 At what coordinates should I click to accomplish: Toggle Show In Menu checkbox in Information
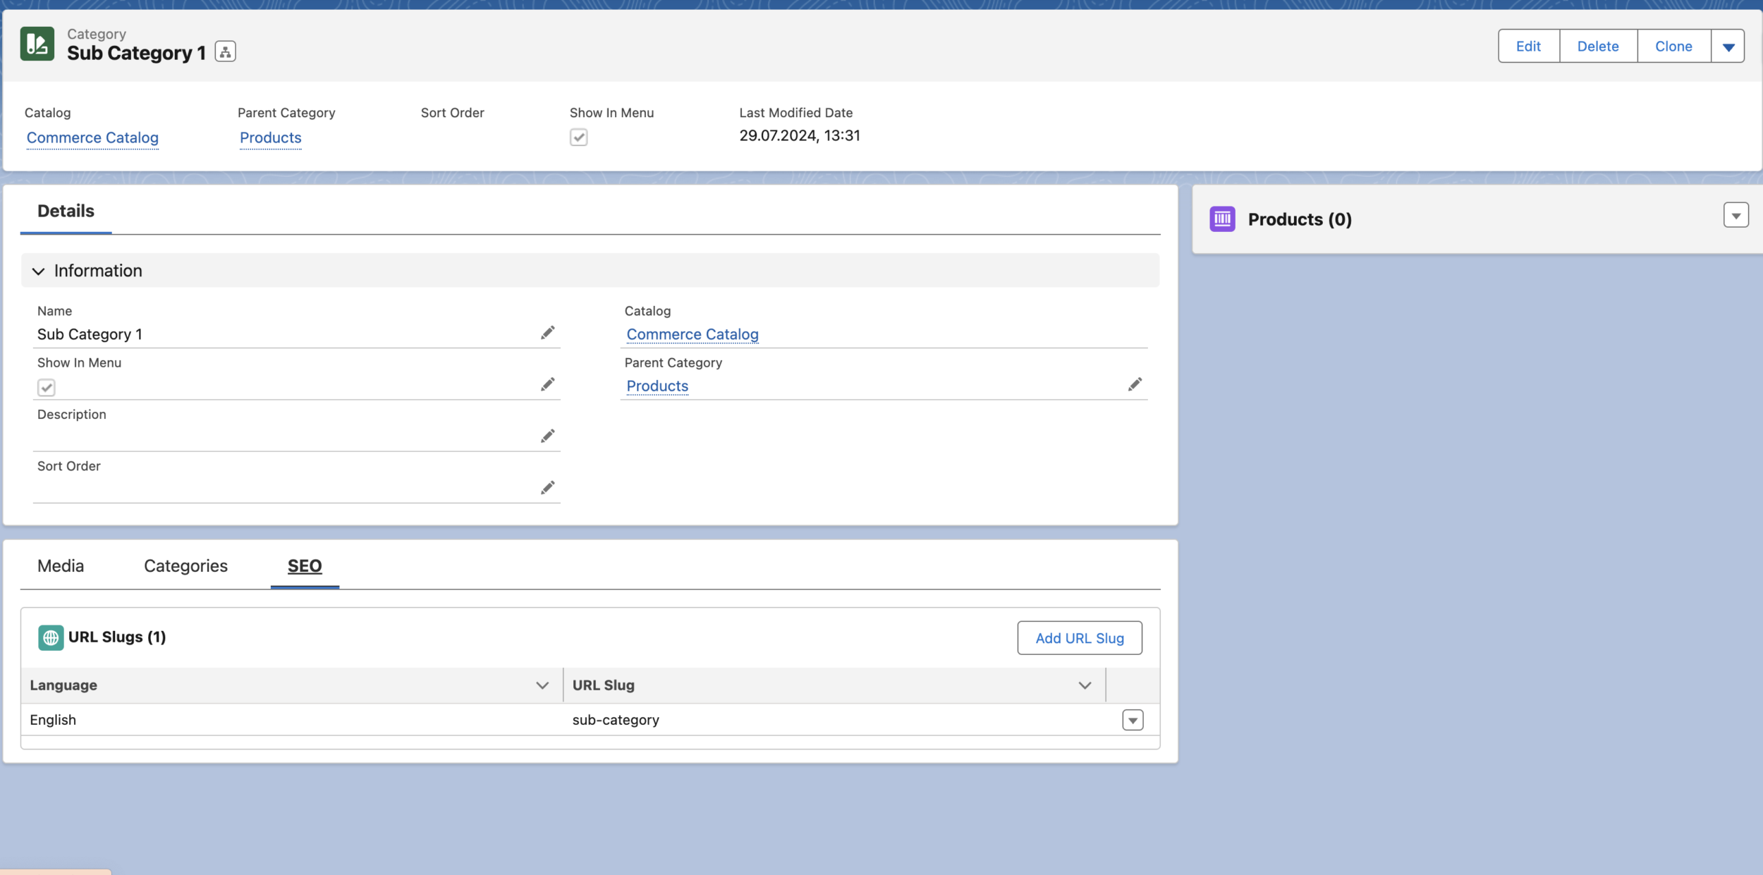pyautogui.click(x=47, y=387)
